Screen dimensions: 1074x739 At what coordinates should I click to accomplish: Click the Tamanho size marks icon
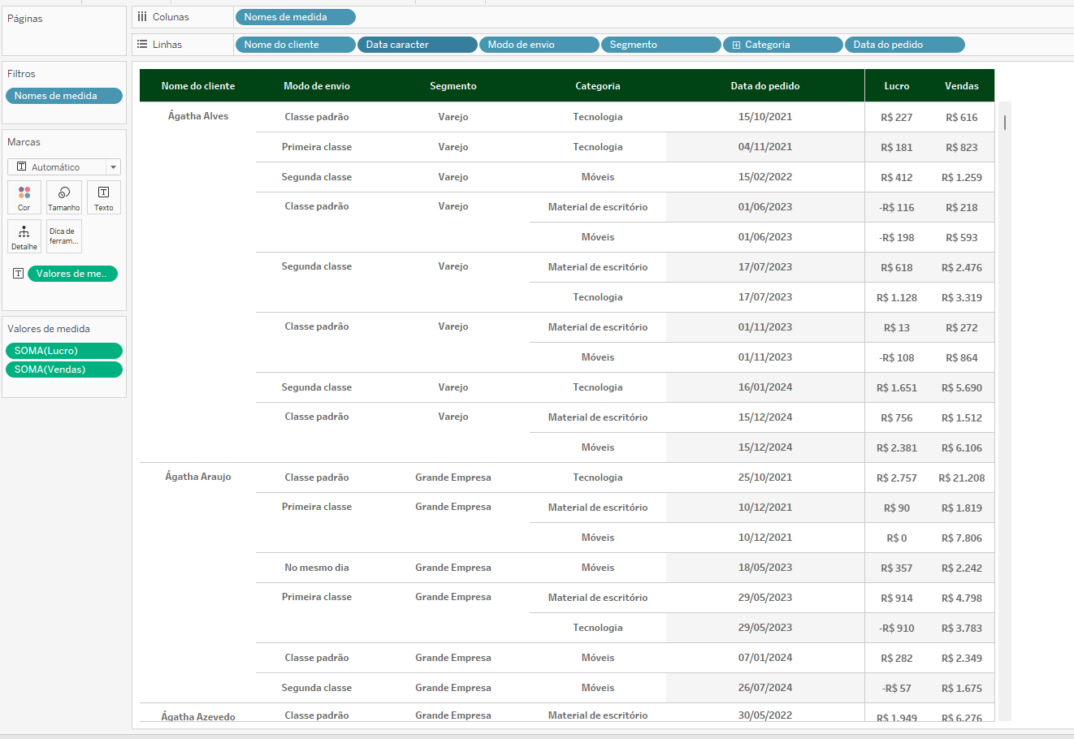(x=64, y=197)
